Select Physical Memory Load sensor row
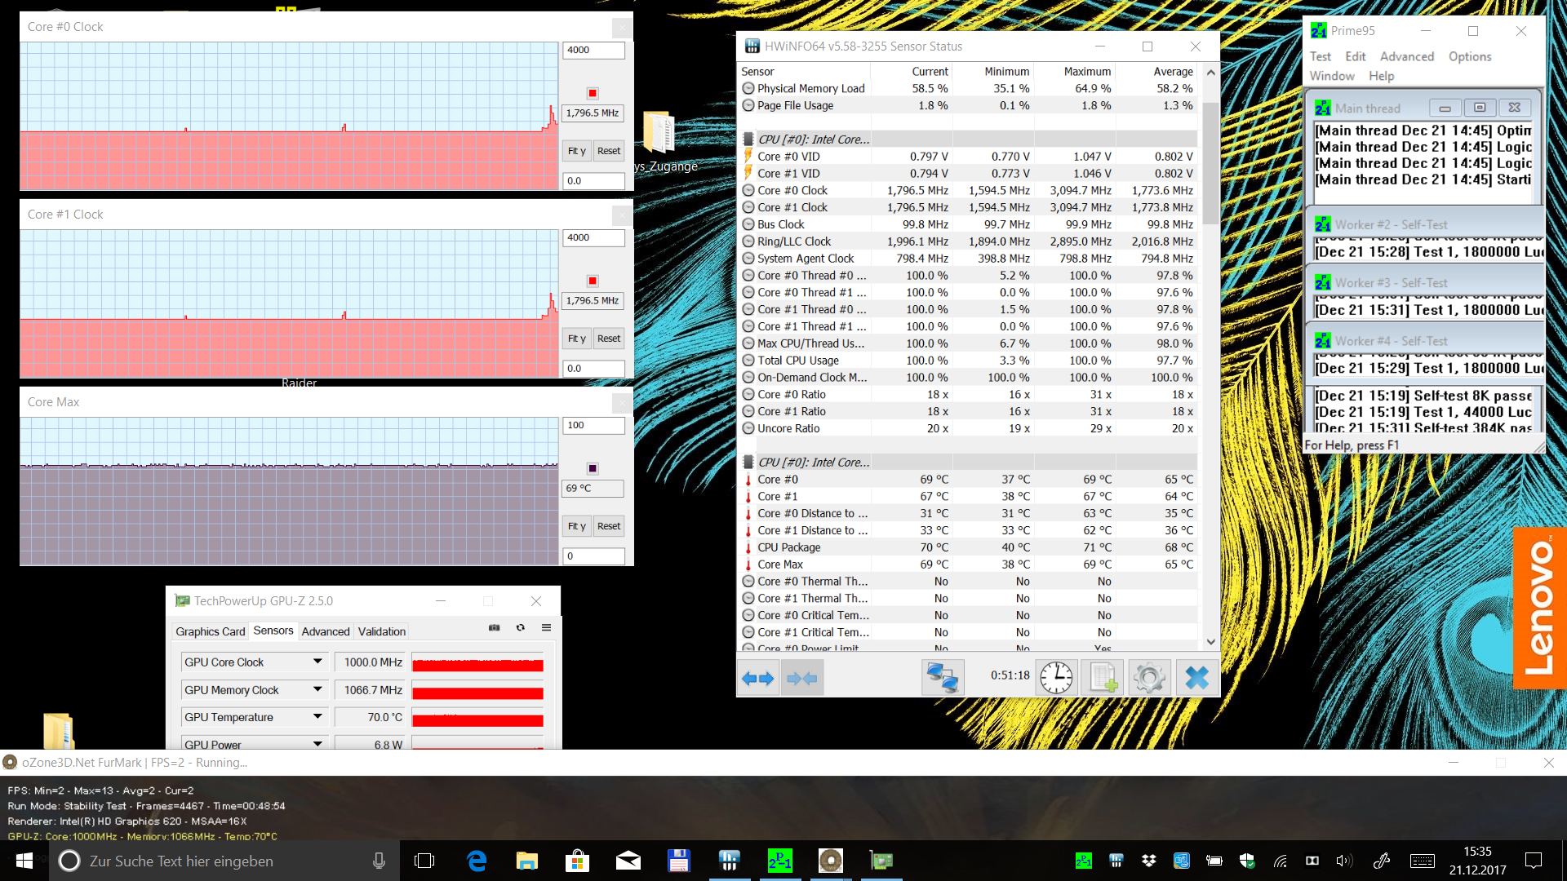Viewport: 1567px width, 881px height. coord(968,88)
